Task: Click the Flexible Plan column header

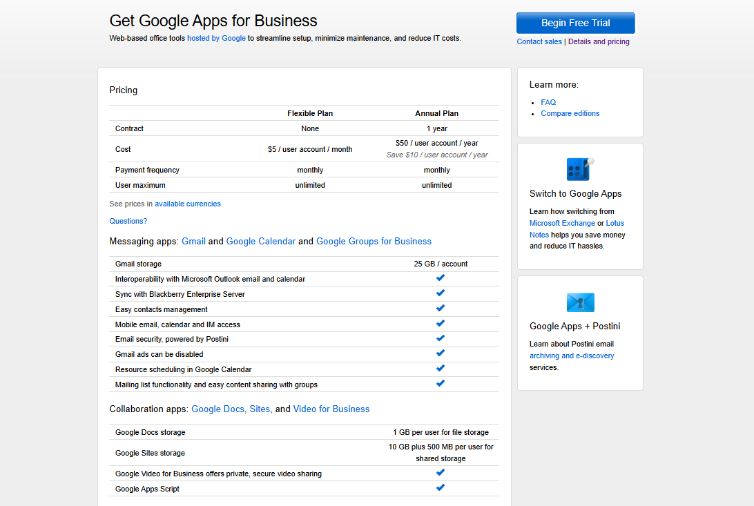Action: pos(310,113)
